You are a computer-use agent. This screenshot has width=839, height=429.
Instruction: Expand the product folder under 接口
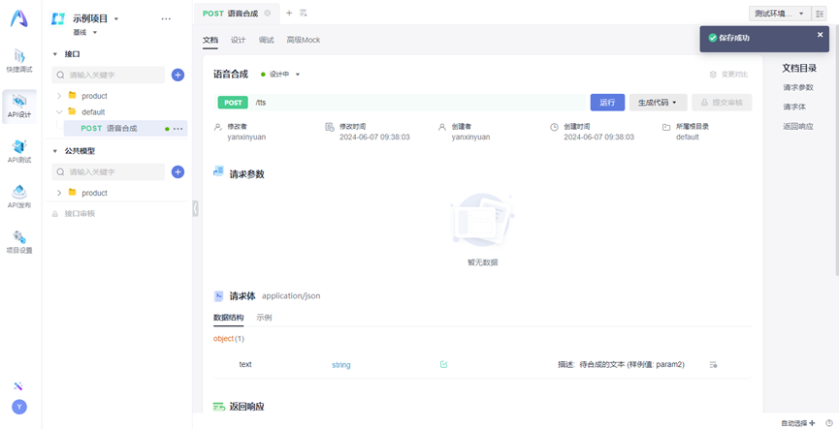pyautogui.click(x=59, y=96)
